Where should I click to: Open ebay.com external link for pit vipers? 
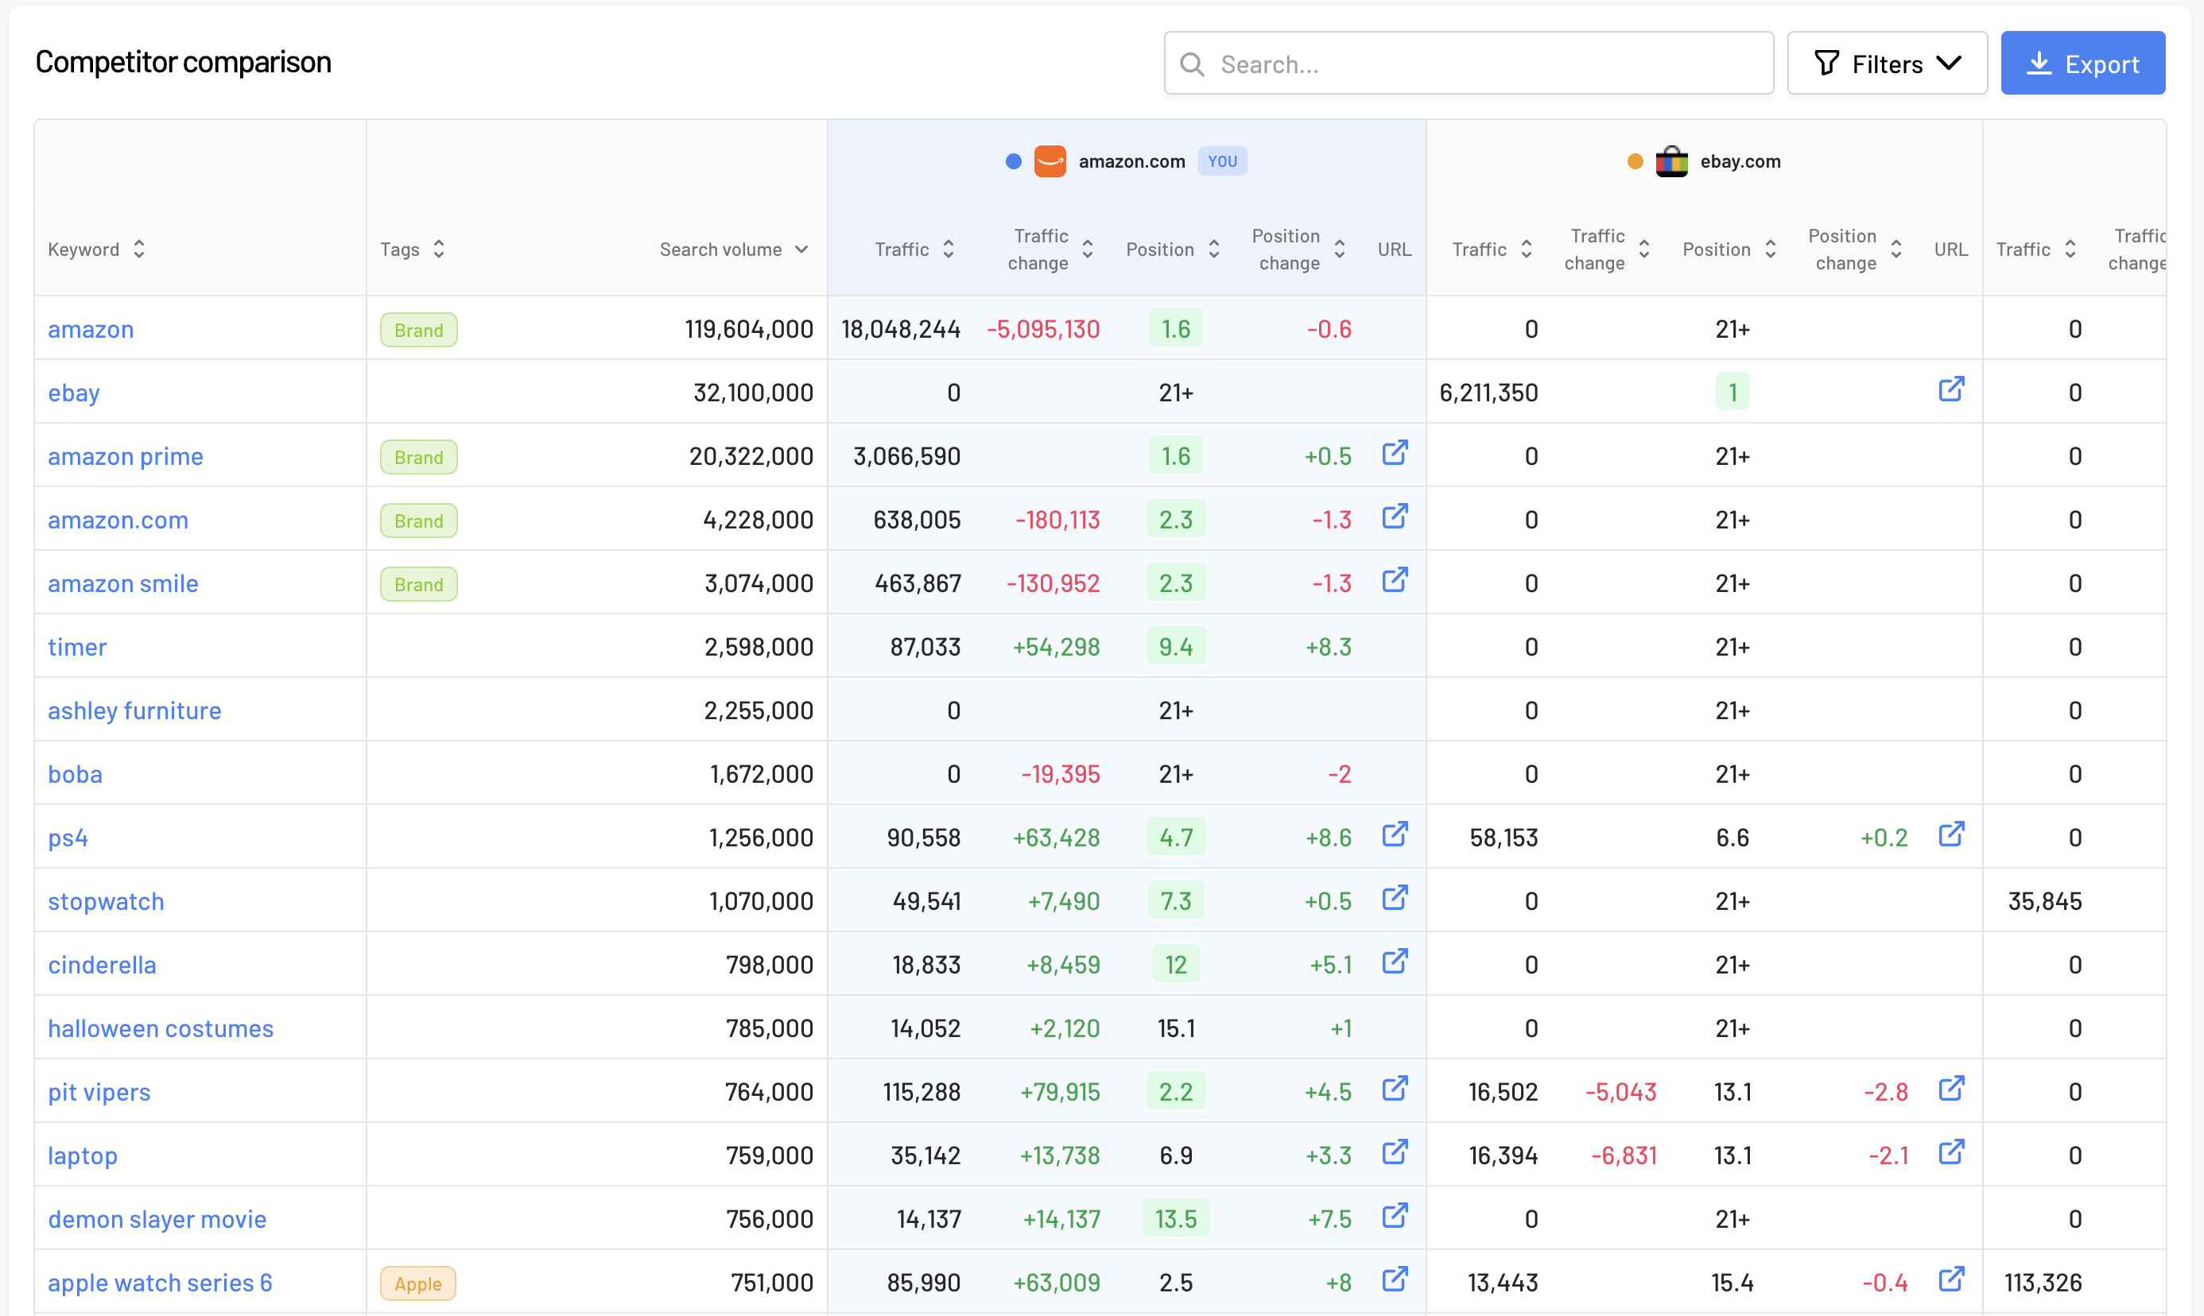click(1950, 1089)
